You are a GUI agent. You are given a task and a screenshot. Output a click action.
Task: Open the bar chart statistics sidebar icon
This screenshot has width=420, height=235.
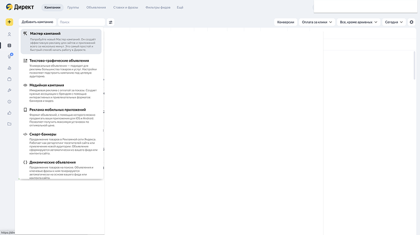tap(9, 68)
